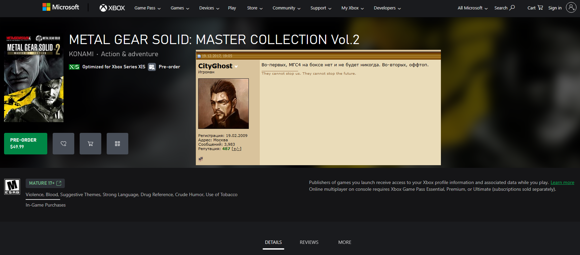The width and height of the screenshot is (580, 255).
Task: Expand the Devices menu
Action: click(209, 8)
